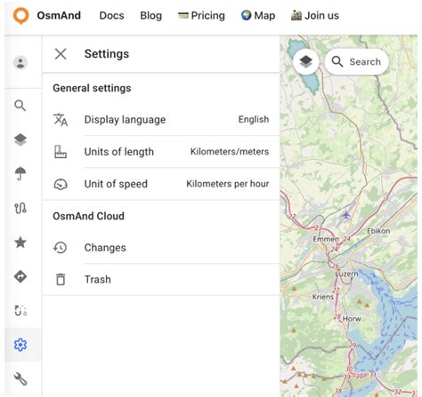
Task: Close the Settings panel with X
Action: [61, 54]
